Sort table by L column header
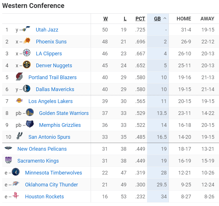 coord(125,19)
